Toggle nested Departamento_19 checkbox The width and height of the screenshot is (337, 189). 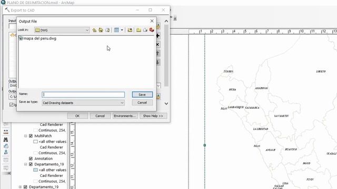point(31,164)
